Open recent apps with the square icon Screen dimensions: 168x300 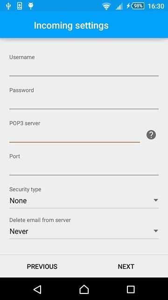(x=131, y=289)
